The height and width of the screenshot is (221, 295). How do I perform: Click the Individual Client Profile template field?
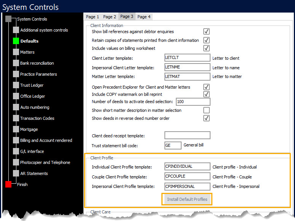[187, 167]
